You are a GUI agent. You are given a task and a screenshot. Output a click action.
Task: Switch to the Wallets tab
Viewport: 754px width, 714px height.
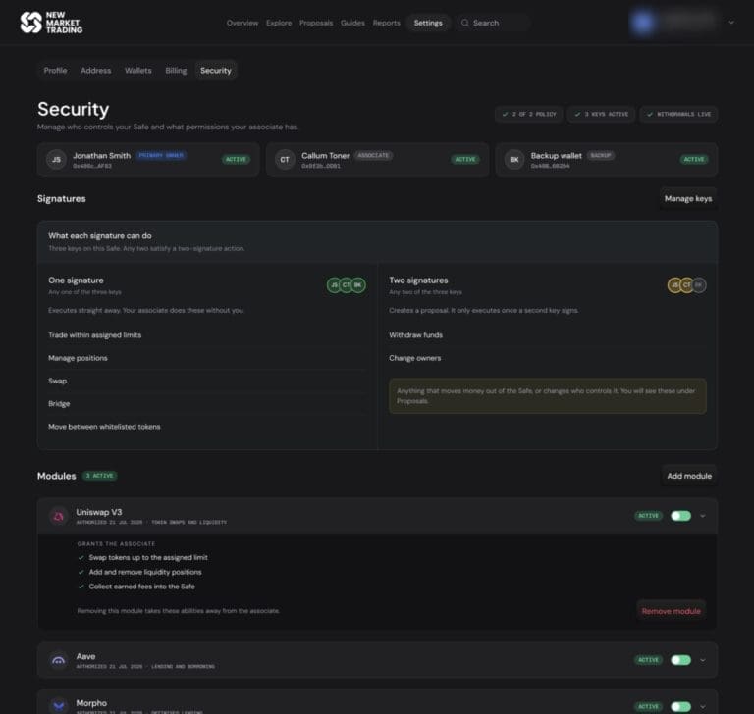click(x=138, y=71)
